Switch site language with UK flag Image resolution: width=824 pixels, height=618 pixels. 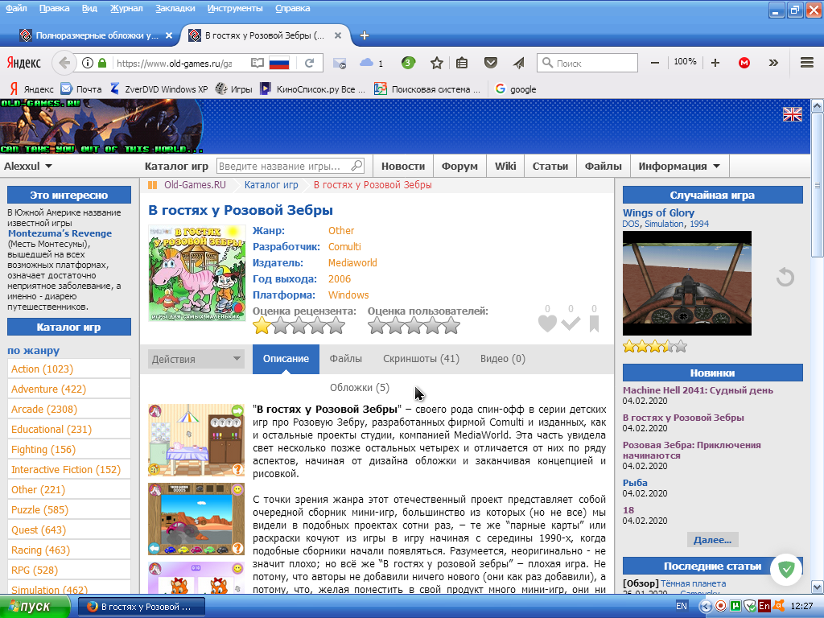[x=793, y=114]
